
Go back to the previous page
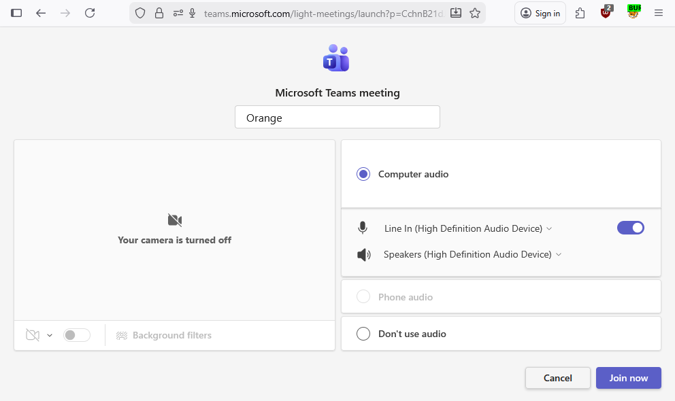[x=41, y=13]
